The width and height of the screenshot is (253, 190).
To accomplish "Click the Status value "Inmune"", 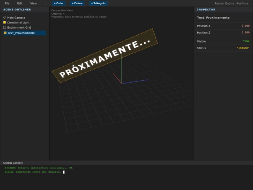I will (x=243, y=48).
